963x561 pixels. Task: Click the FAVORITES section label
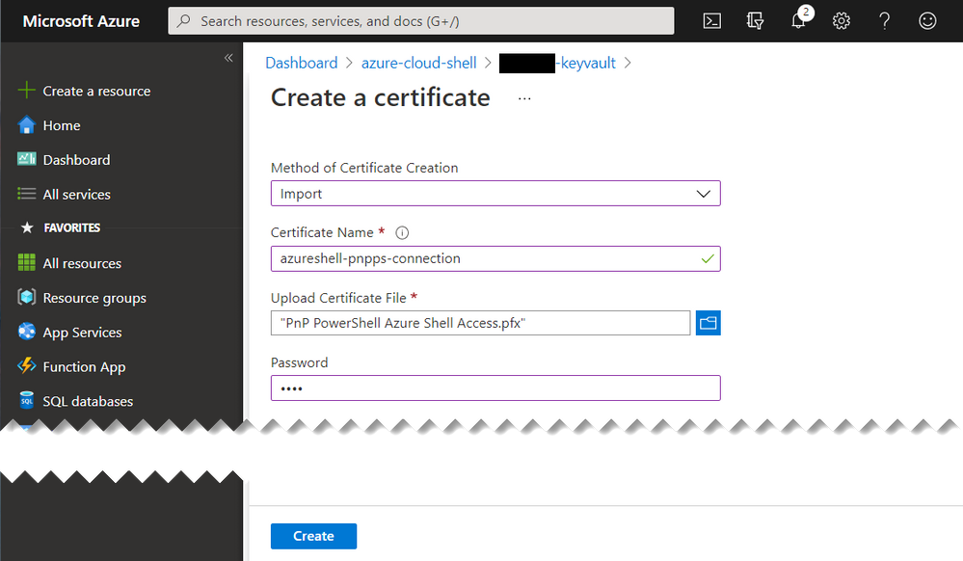(x=72, y=227)
